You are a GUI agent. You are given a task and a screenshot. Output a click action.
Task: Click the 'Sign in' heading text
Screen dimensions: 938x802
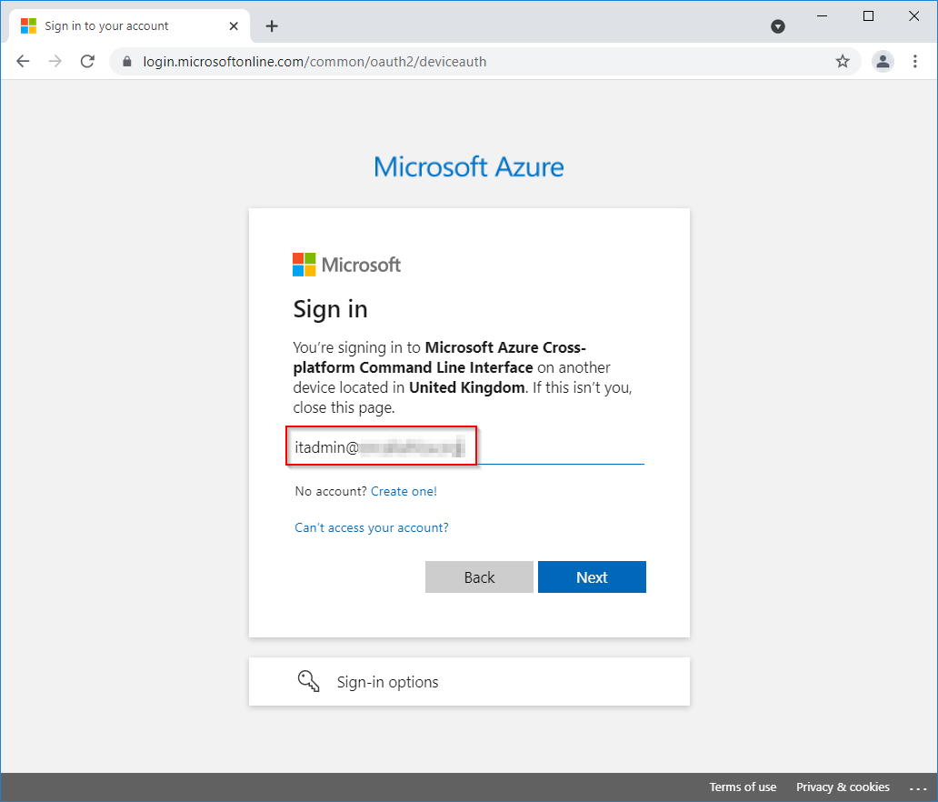click(x=330, y=309)
